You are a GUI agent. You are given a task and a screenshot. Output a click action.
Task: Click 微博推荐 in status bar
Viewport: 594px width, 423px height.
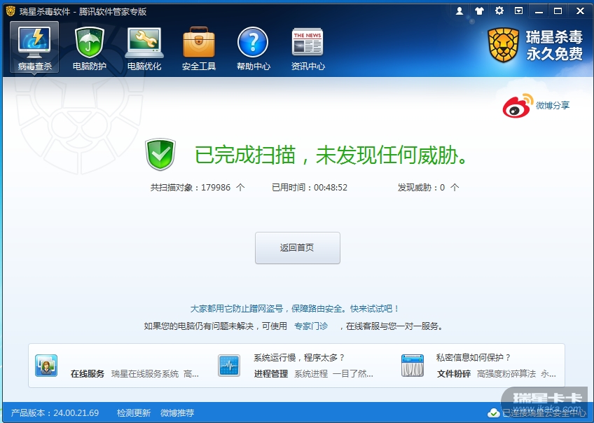177,412
